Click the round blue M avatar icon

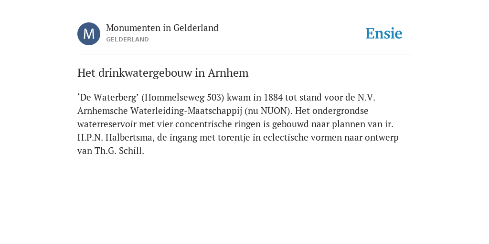tap(89, 34)
